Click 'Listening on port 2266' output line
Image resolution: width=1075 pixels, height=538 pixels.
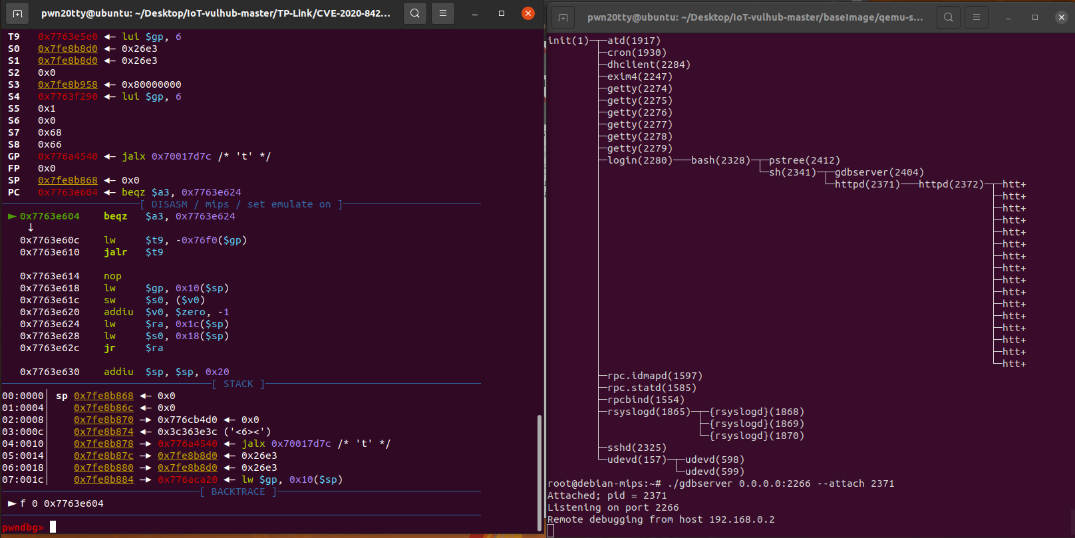[613, 507]
